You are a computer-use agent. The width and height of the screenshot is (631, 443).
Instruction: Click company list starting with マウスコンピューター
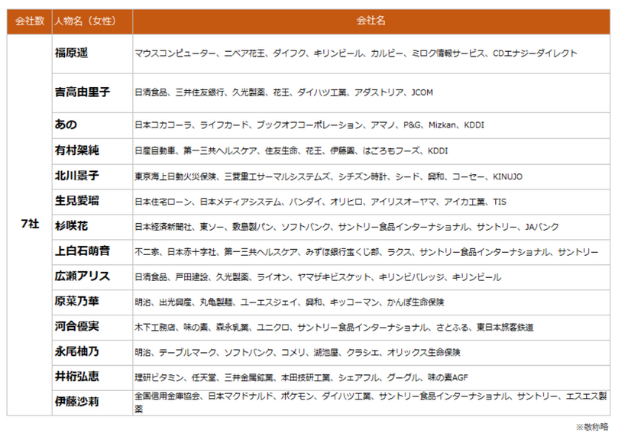(x=356, y=53)
